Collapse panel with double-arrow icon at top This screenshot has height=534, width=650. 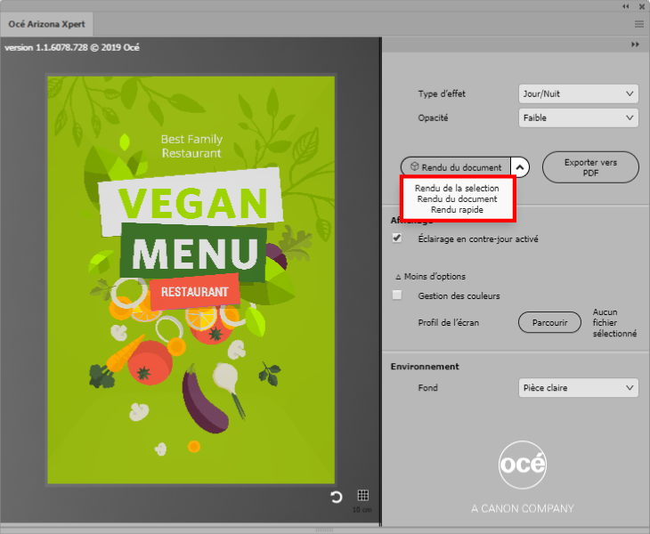click(626, 6)
